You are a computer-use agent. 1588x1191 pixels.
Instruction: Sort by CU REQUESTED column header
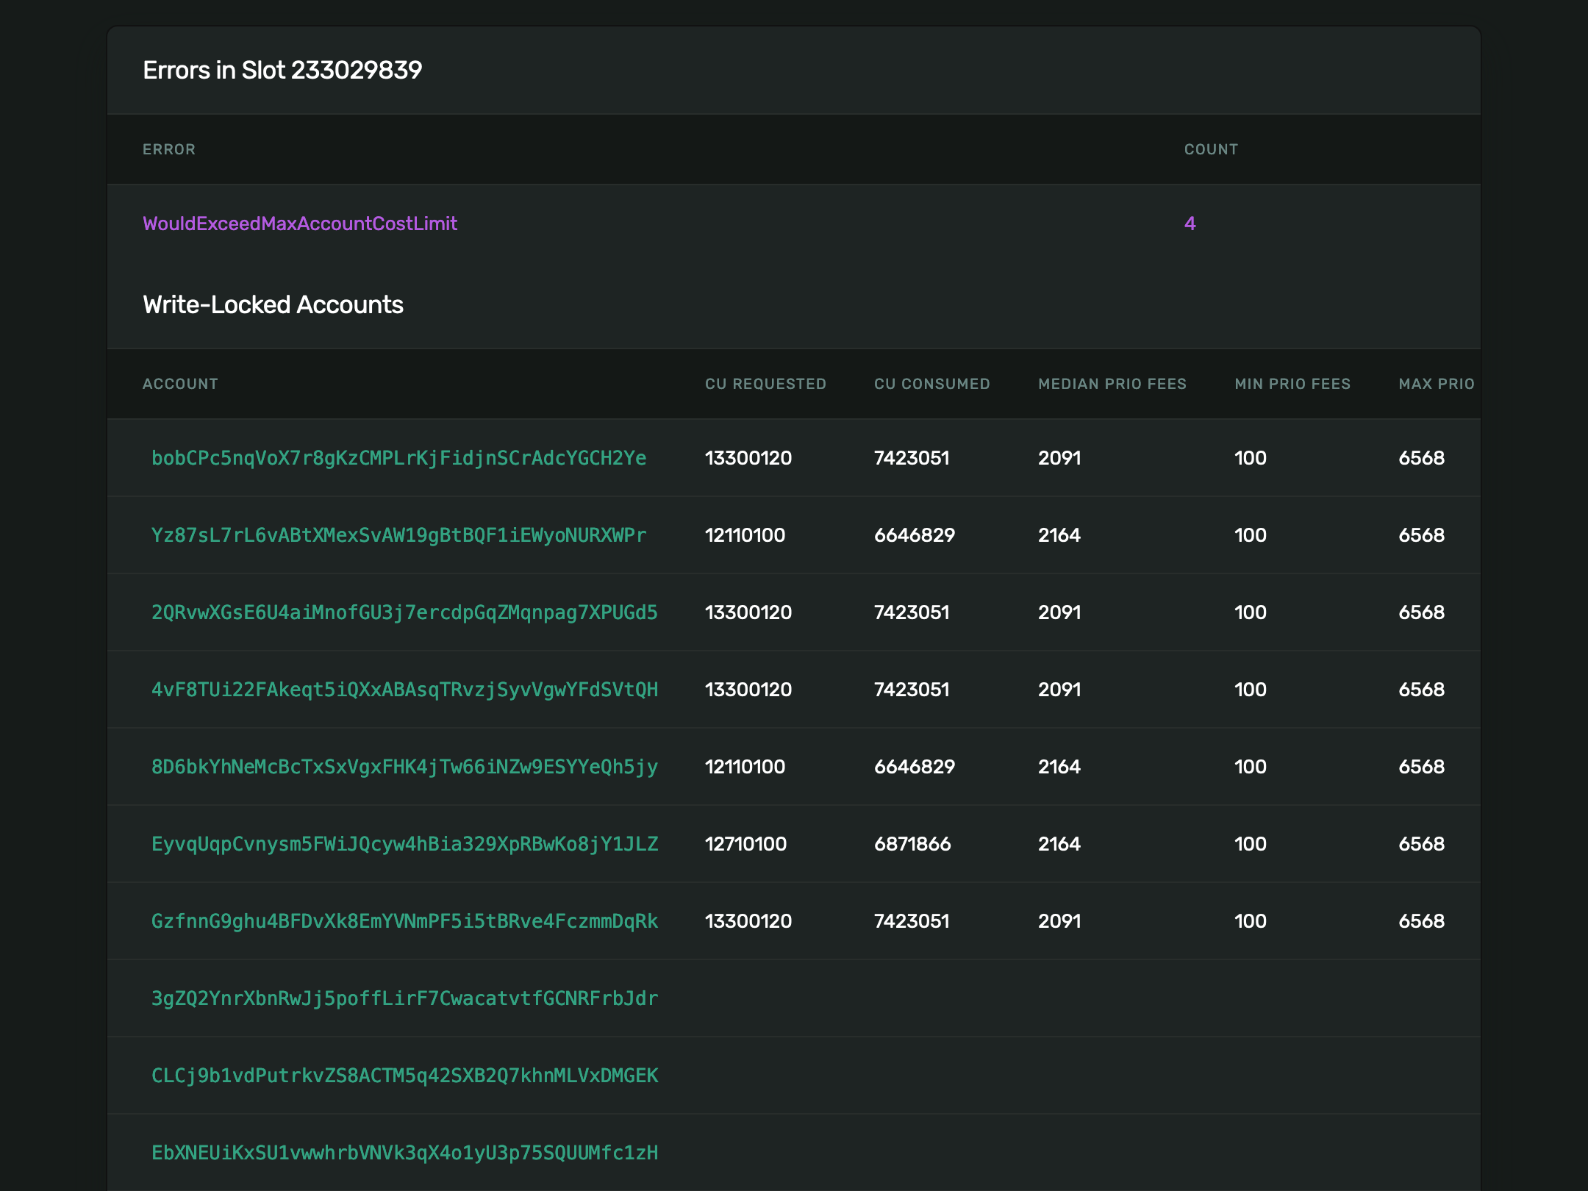pos(765,384)
